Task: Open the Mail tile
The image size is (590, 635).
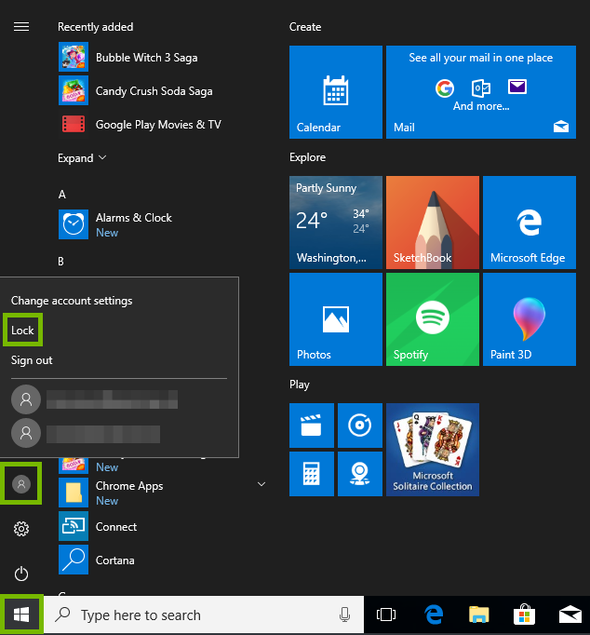Action: click(x=481, y=92)
